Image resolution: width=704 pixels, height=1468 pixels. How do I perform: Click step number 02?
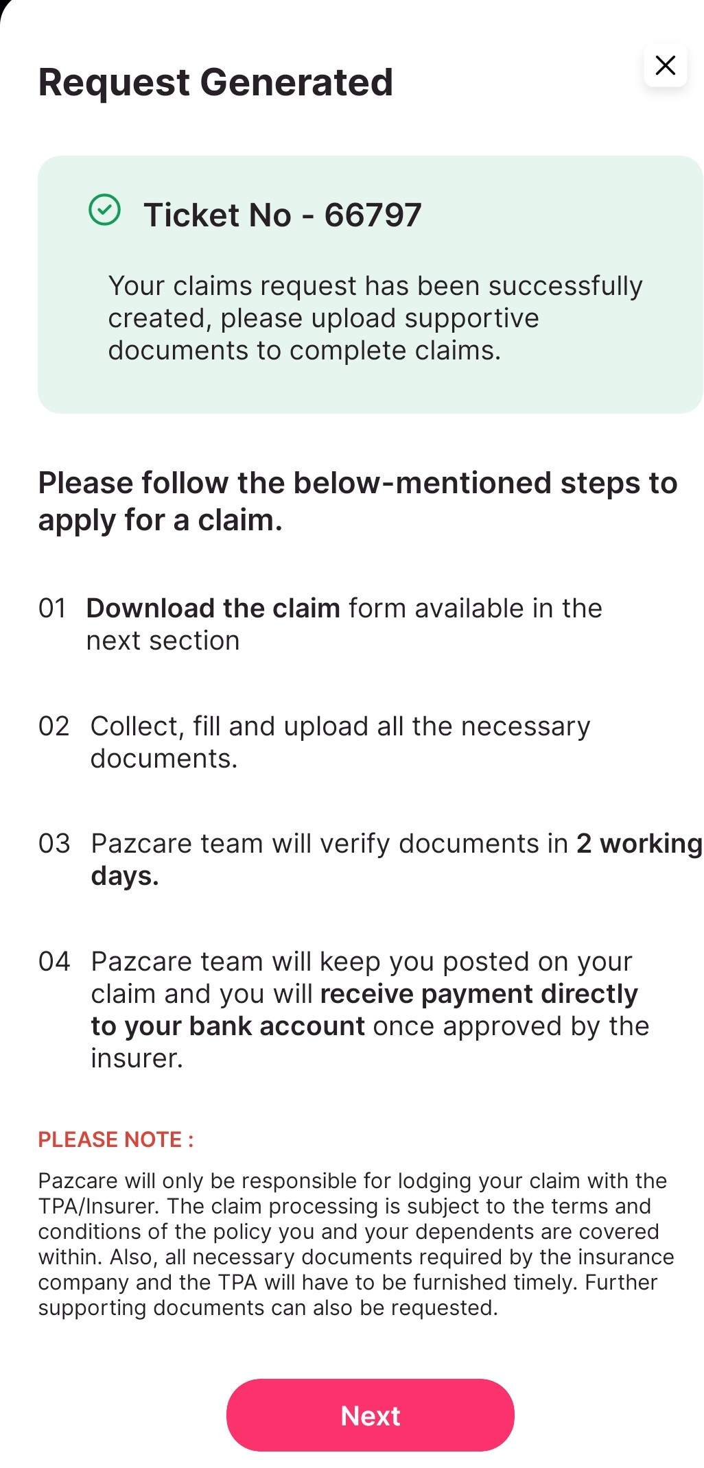[54, 726]
